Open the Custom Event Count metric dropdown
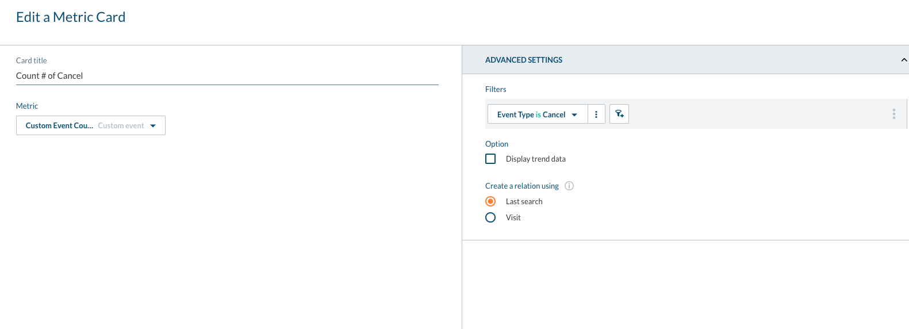This screenshot has height=329, width=909. tap(59, 125)
